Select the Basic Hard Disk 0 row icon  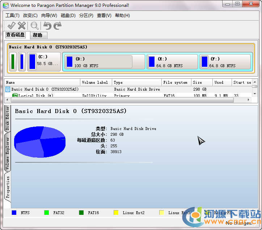[8, 89]
